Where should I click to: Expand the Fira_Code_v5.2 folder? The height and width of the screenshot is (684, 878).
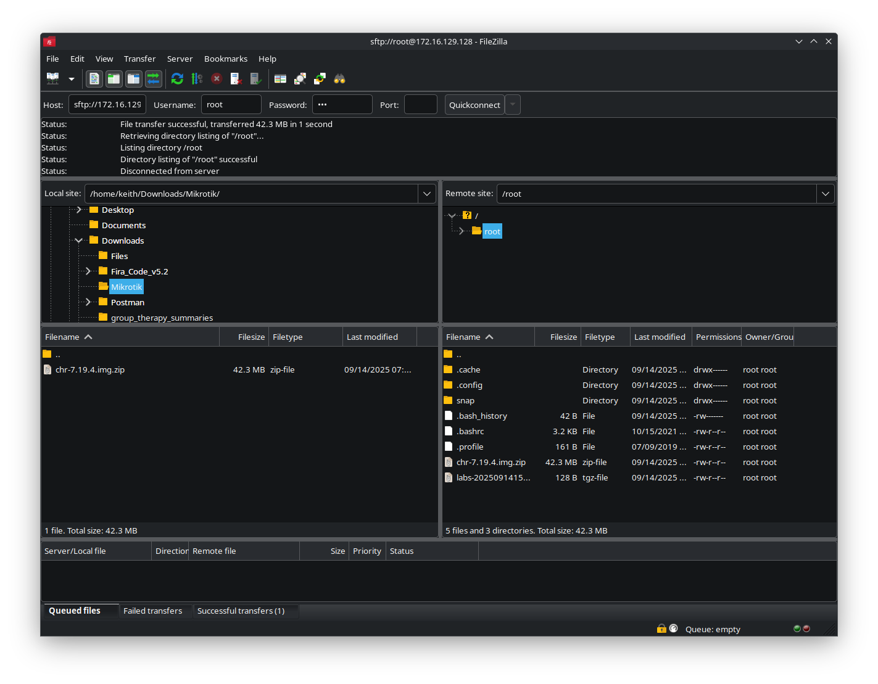coord(88,271)
